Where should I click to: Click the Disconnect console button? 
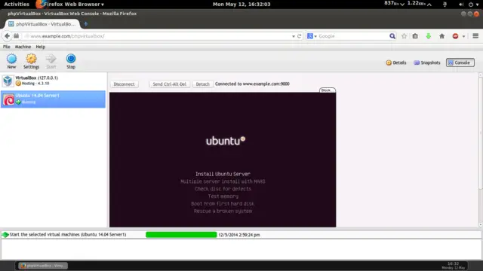124,84
